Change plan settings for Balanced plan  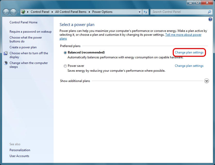[x=189, y=52]
